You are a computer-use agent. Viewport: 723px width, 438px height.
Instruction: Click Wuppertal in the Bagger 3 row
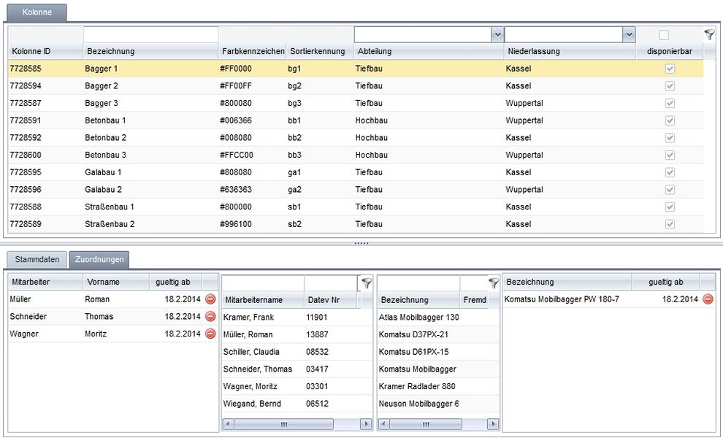pos(524,103)
